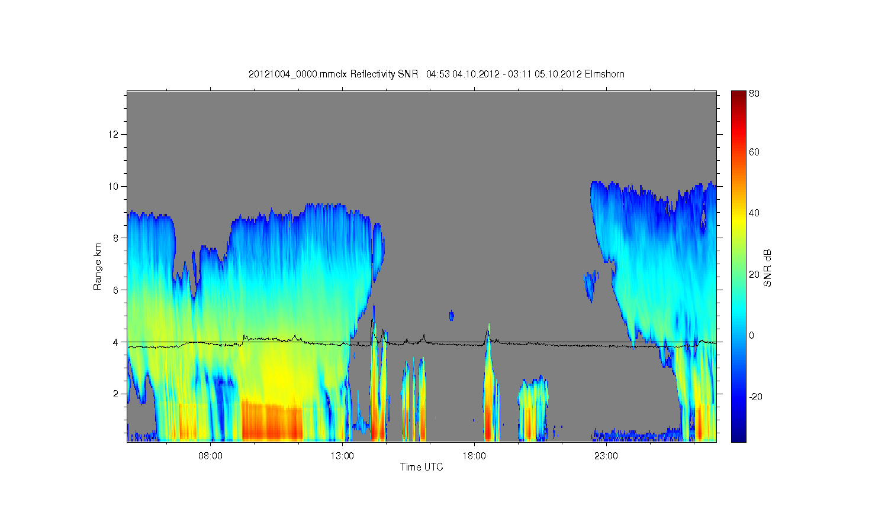Click the colorbar value -20
Image resolution: width=888 pixels, height=532 pixels.
[755, 397]
